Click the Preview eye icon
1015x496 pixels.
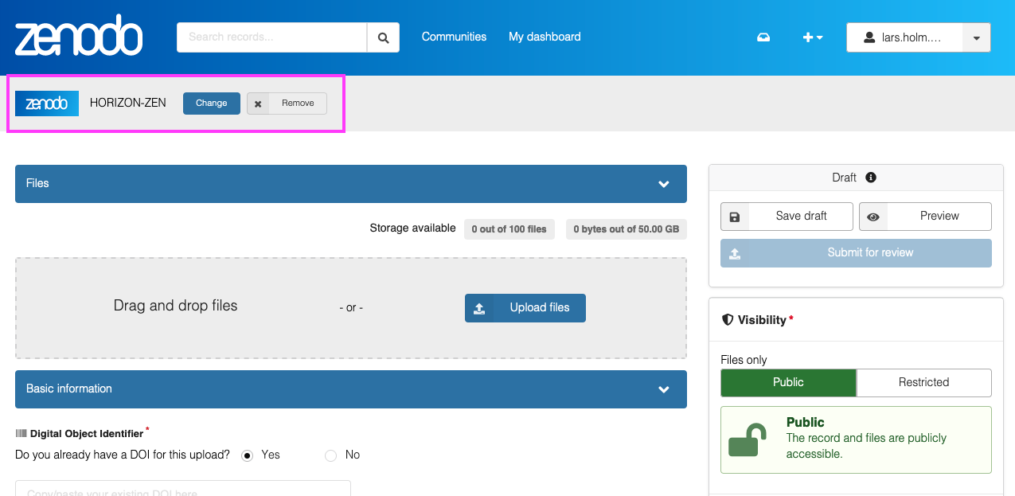(x=873, y=217)
